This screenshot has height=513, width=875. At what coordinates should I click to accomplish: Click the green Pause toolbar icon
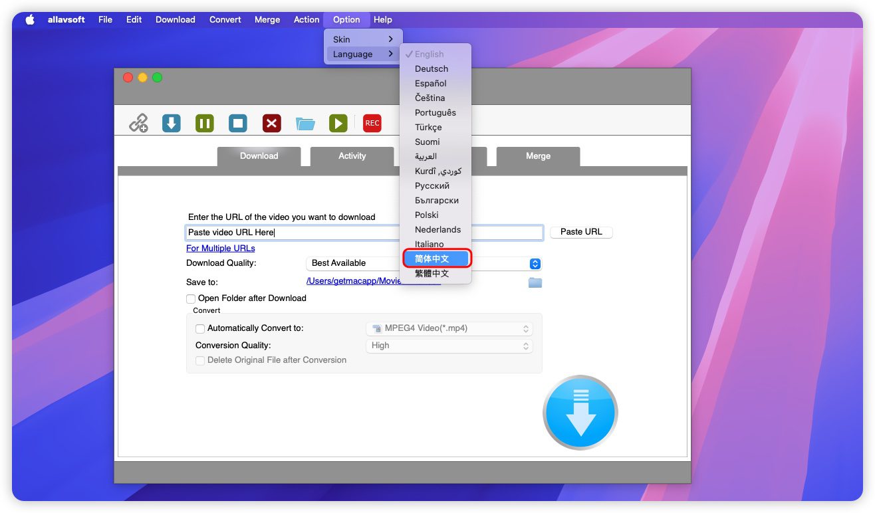(x=205, y=123)
